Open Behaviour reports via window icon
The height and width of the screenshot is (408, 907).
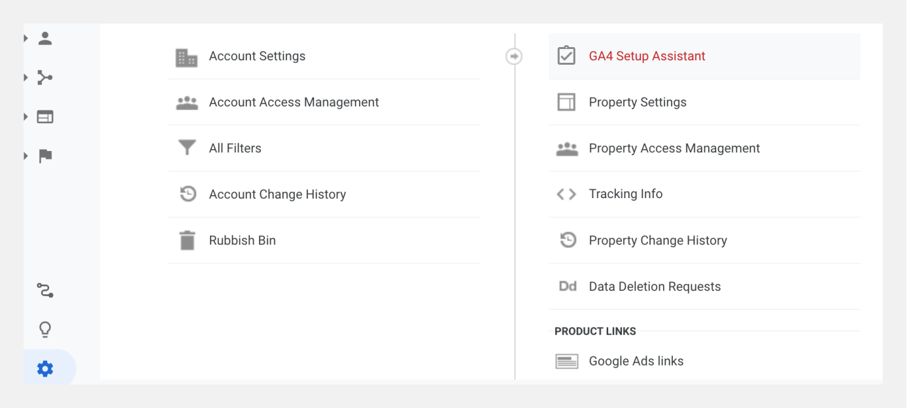click(45, 117)
